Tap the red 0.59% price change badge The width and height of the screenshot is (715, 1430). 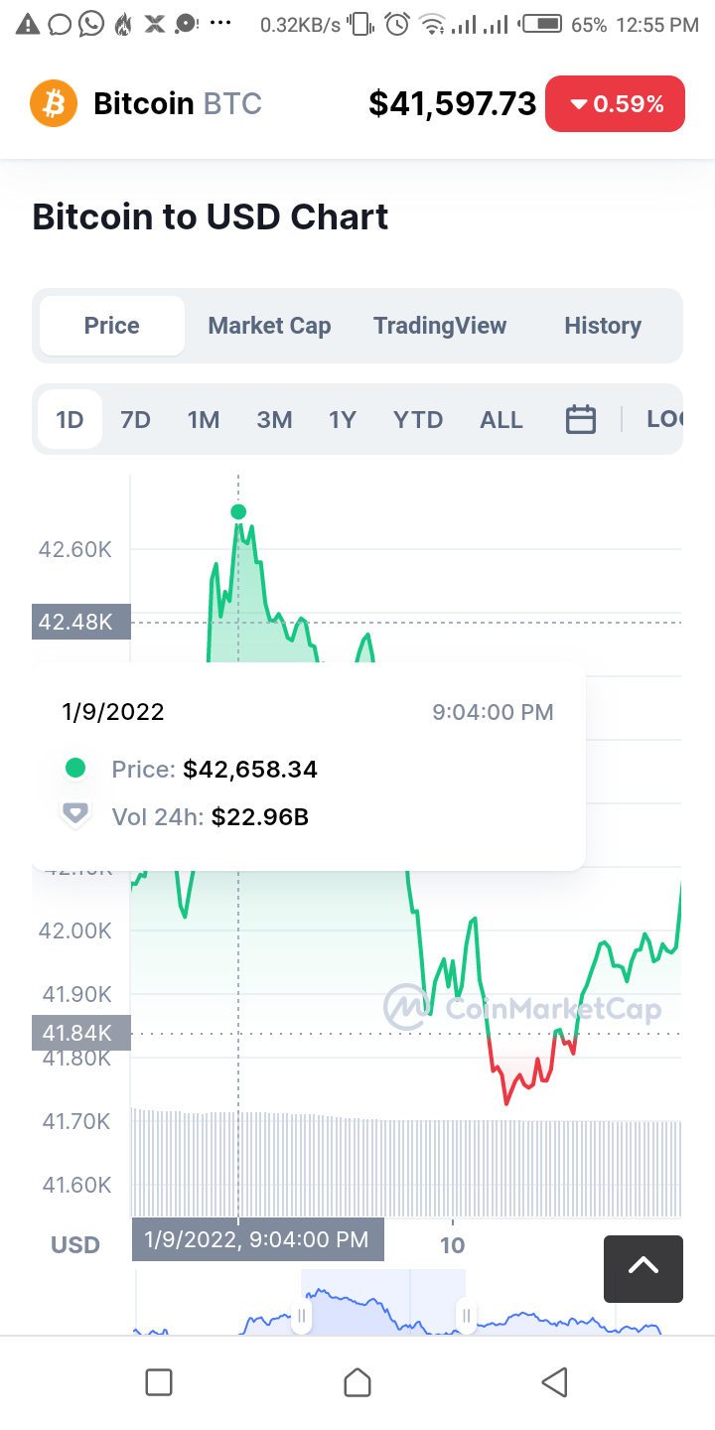615,103
